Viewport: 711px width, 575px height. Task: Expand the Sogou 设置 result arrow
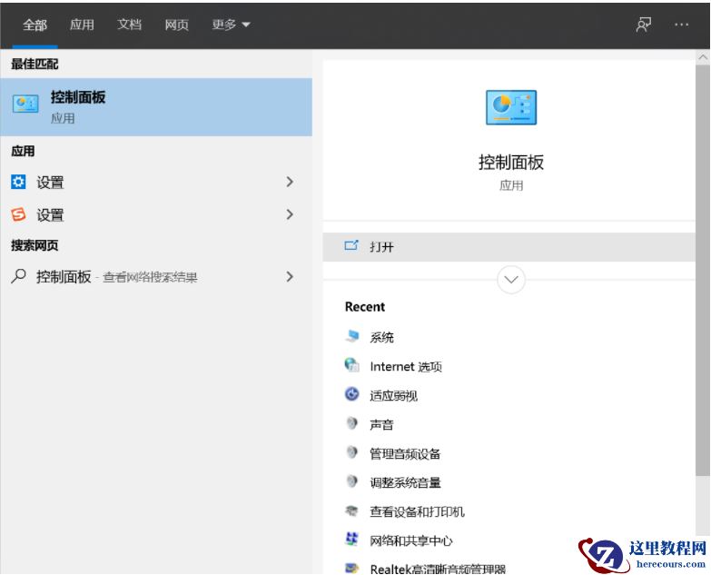click(290, 214)
